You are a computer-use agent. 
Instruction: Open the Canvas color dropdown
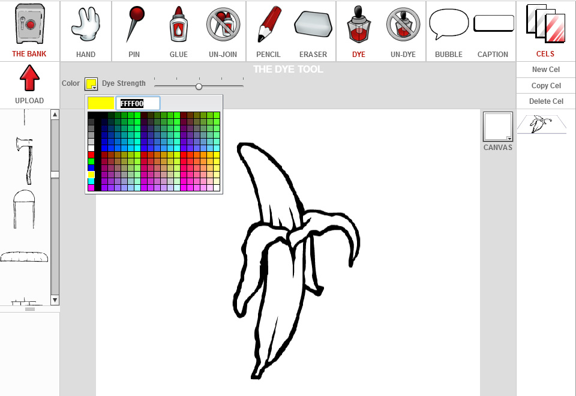point(498,127)
